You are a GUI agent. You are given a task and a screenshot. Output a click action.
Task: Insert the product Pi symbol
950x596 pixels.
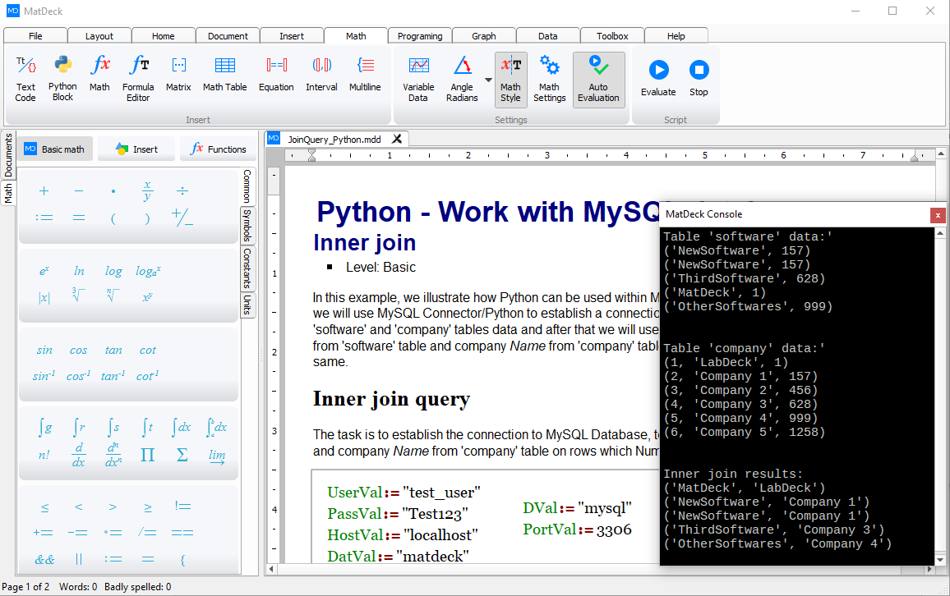pyautogui.click(x=147, y=455)
